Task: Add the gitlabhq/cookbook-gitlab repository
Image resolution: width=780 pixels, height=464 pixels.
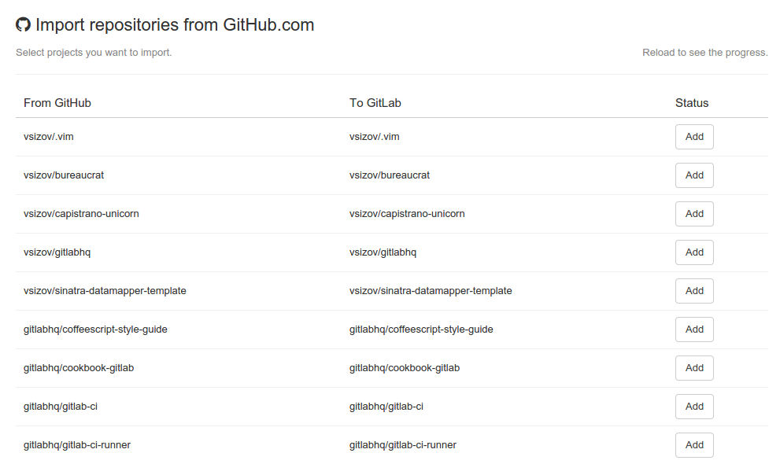Action: [x=694, y=368]
